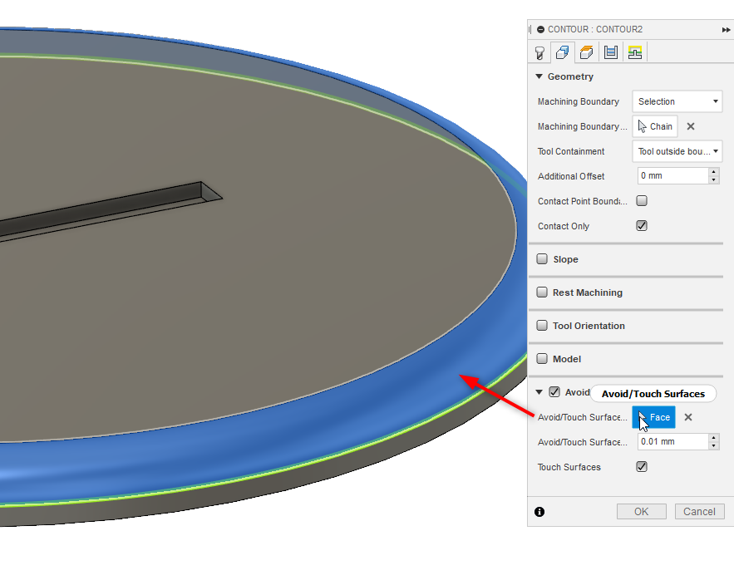Uncheck the Contact Only checkbox

[x=642, y=226]
